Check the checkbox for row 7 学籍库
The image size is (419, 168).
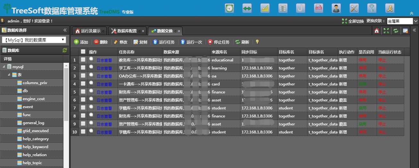pos(83,108)
